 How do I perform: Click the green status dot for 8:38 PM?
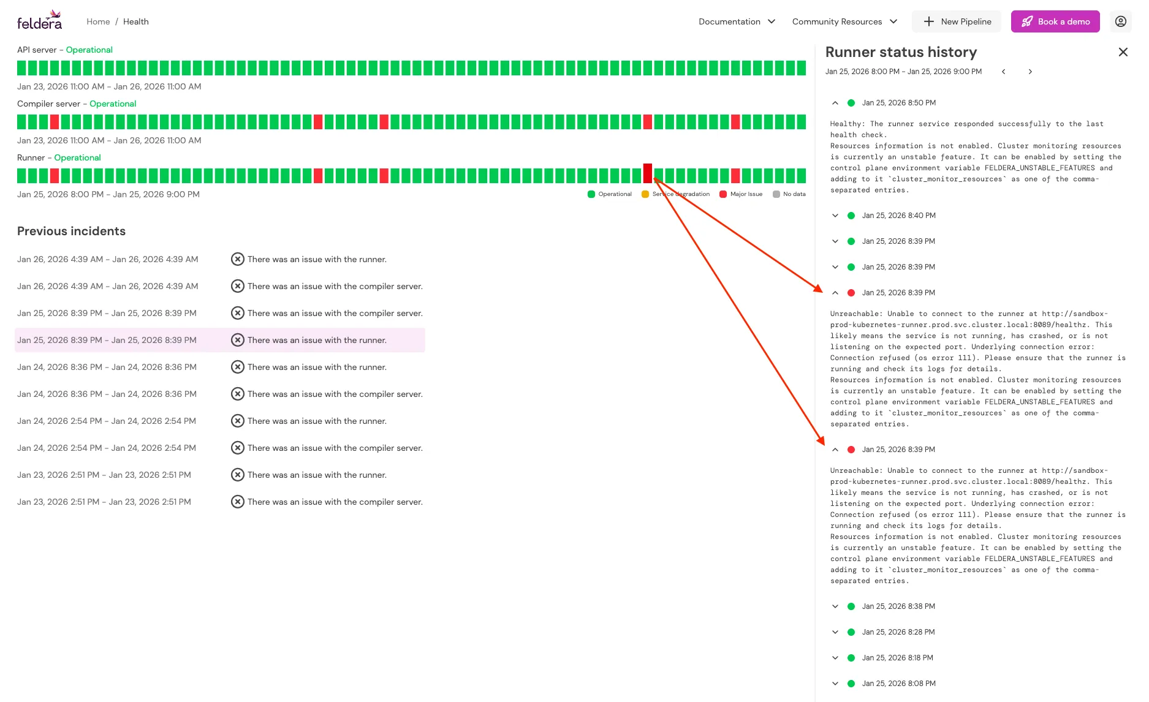pos(851,606)
